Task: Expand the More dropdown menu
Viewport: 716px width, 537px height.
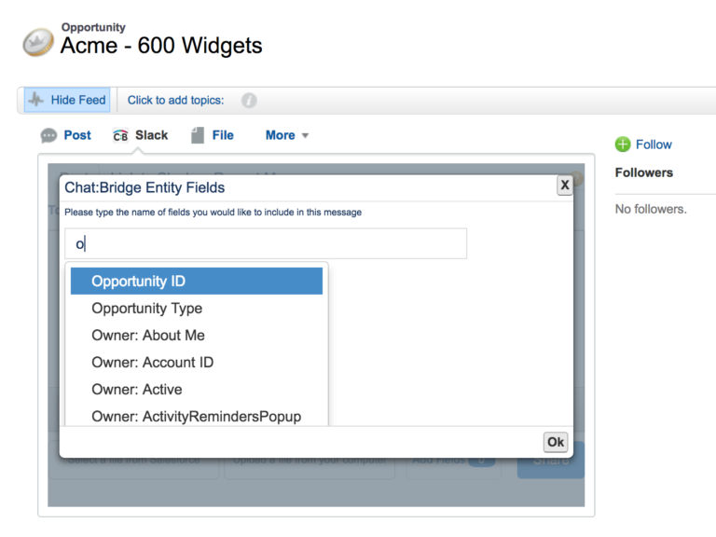Action: click(x=286, y=135)
